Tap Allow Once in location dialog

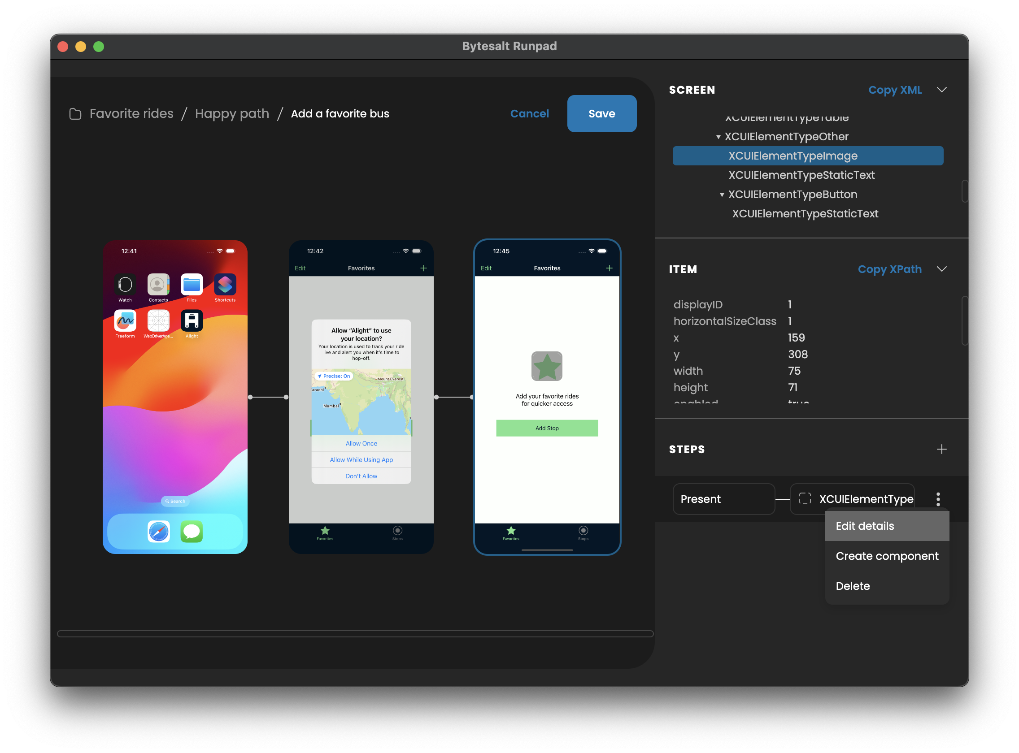pos(361,443)
